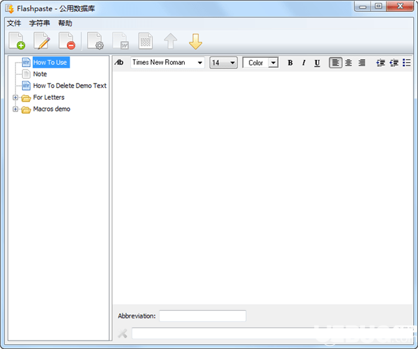
Task: Move item down with yellow arrow
Action: [195, 41]
